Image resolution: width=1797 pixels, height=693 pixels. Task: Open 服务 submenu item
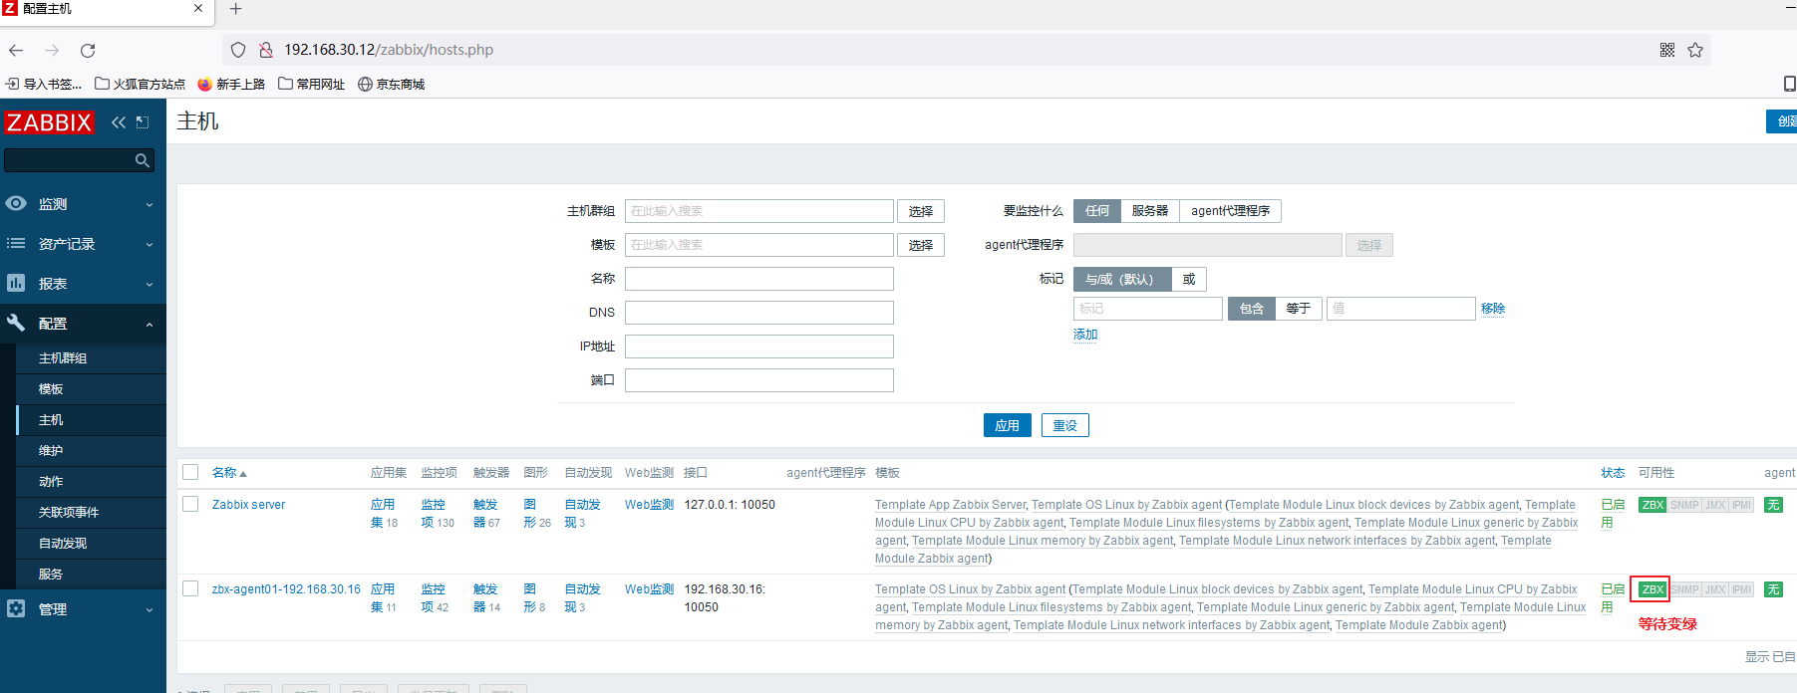[91, 575]
